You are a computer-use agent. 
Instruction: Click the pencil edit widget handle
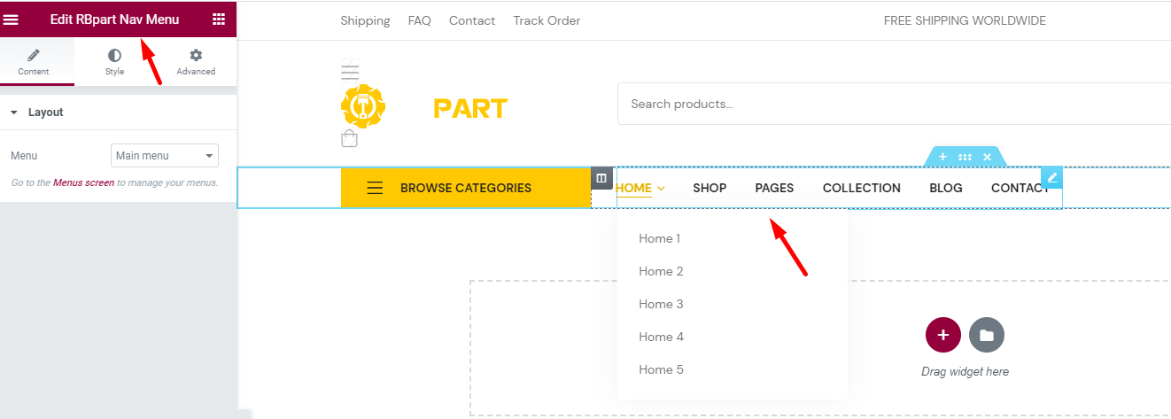click(x=1052, y=177)
